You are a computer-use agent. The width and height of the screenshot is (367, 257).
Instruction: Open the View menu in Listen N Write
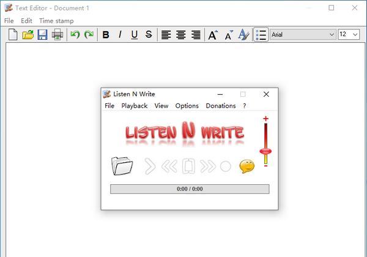161,106
